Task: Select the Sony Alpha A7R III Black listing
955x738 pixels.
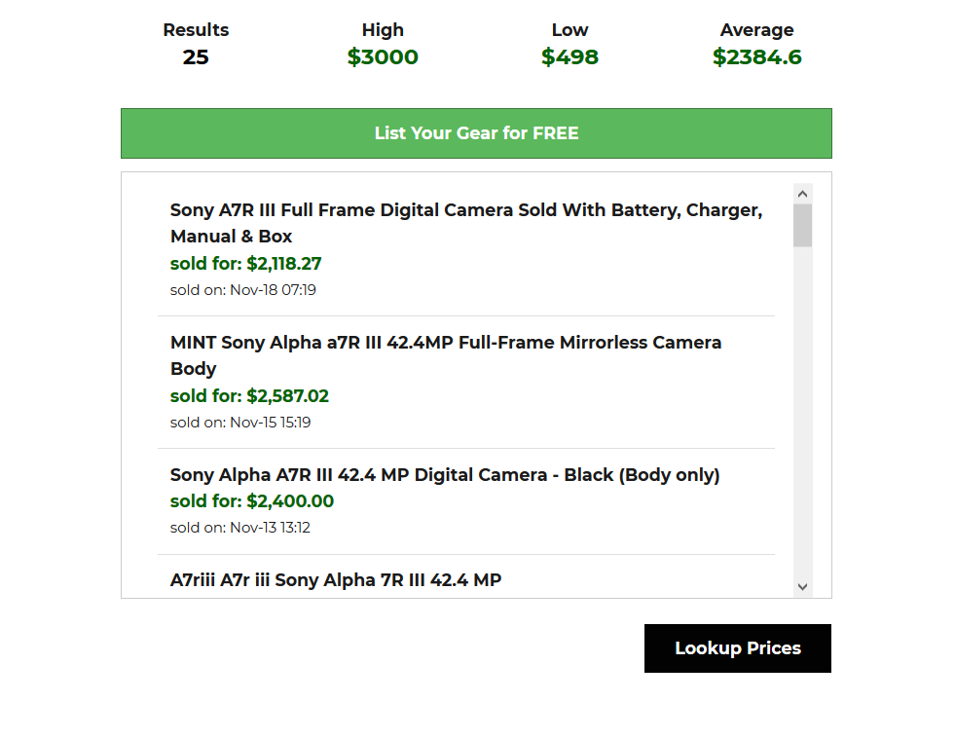Action: (x=444, y=475)
